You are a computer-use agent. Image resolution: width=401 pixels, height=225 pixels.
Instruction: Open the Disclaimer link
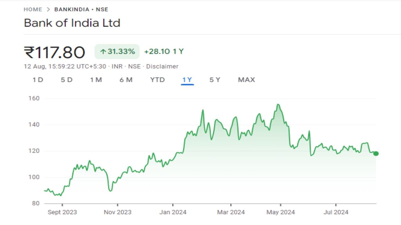point(162,67)
